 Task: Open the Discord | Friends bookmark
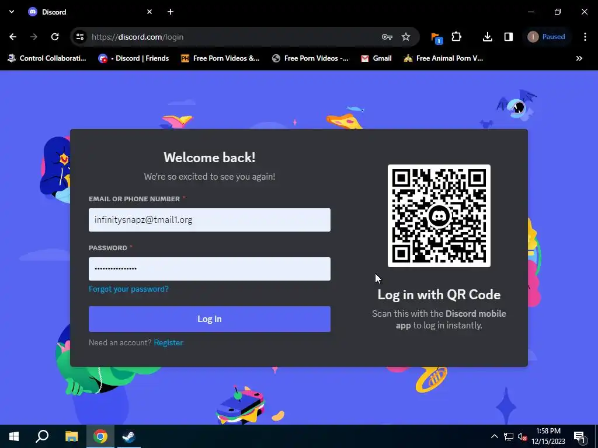[134, 58]
